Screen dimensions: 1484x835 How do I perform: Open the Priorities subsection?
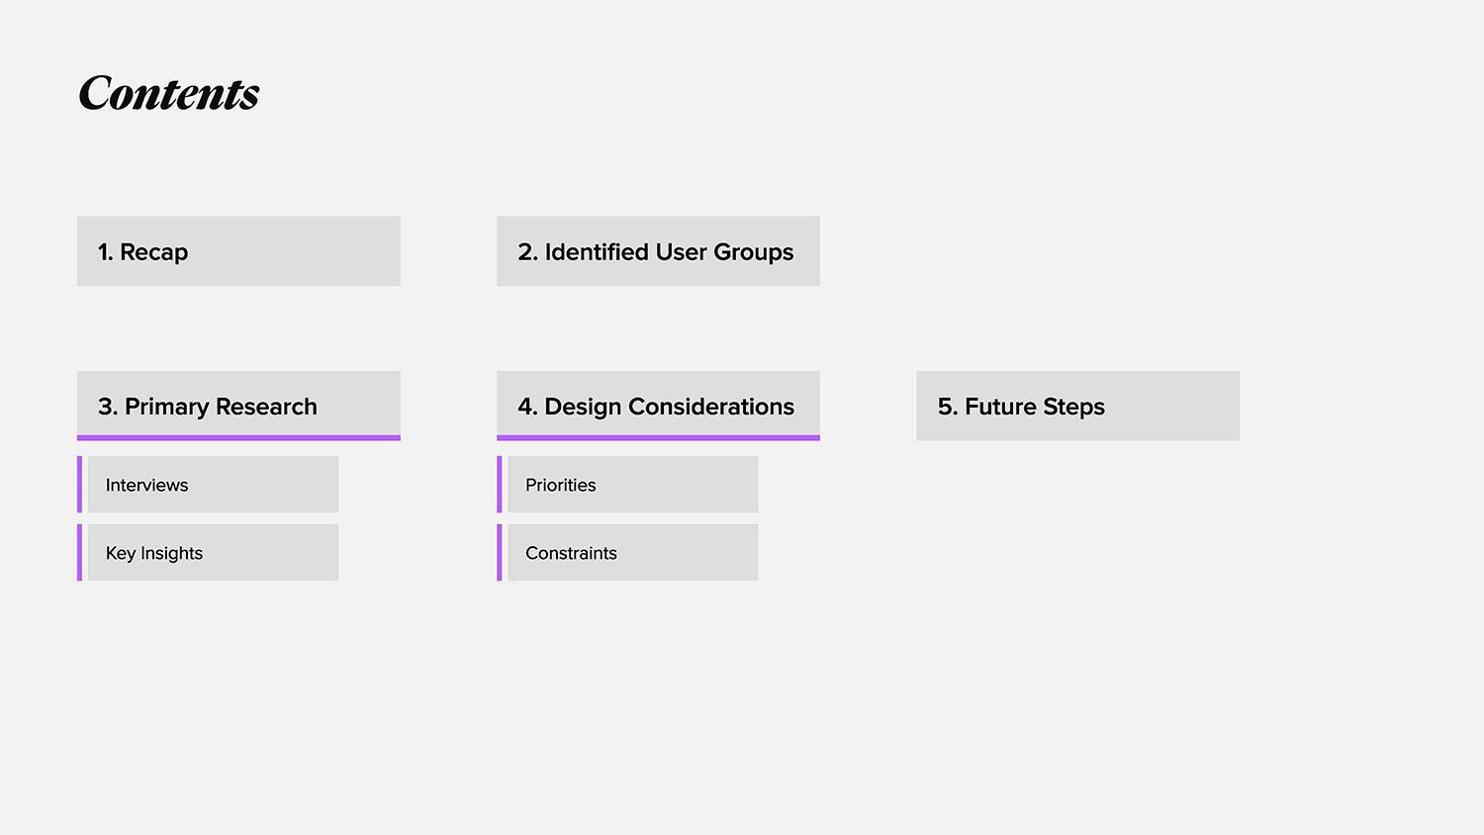click(632, 485)
